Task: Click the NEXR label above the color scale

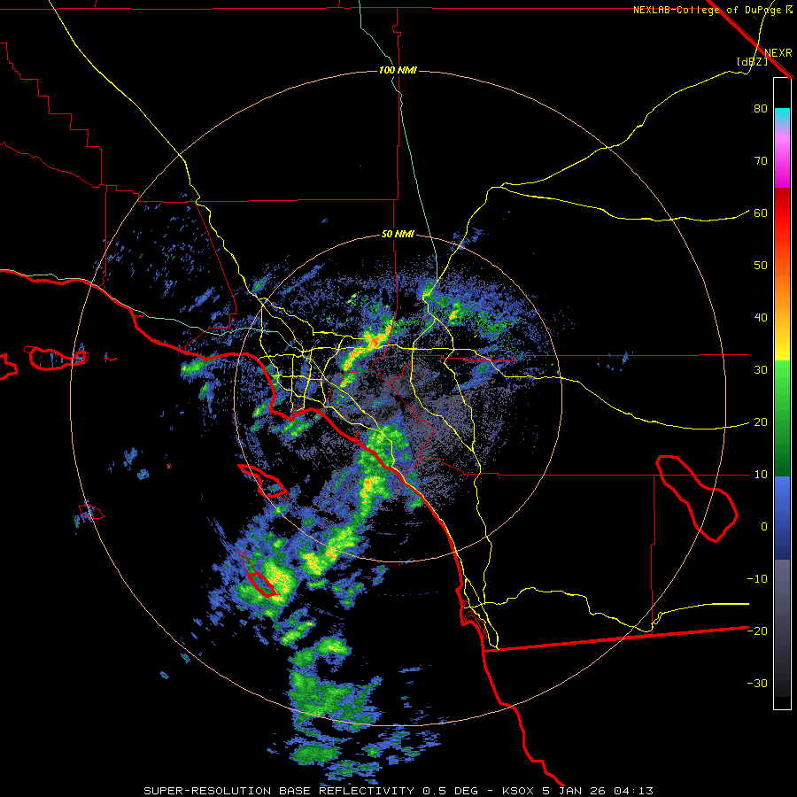Action: [778, 53]
